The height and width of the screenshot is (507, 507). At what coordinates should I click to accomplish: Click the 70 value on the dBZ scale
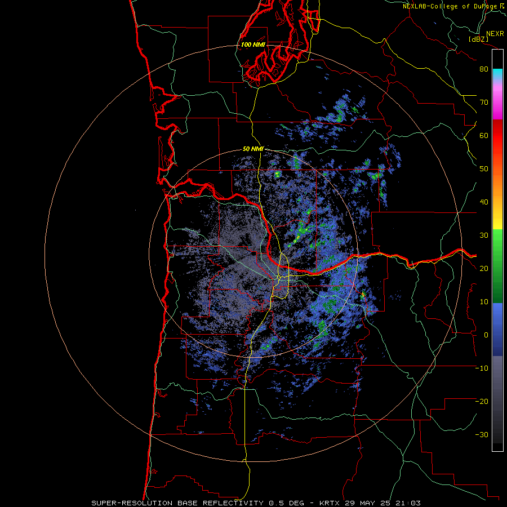484,102
